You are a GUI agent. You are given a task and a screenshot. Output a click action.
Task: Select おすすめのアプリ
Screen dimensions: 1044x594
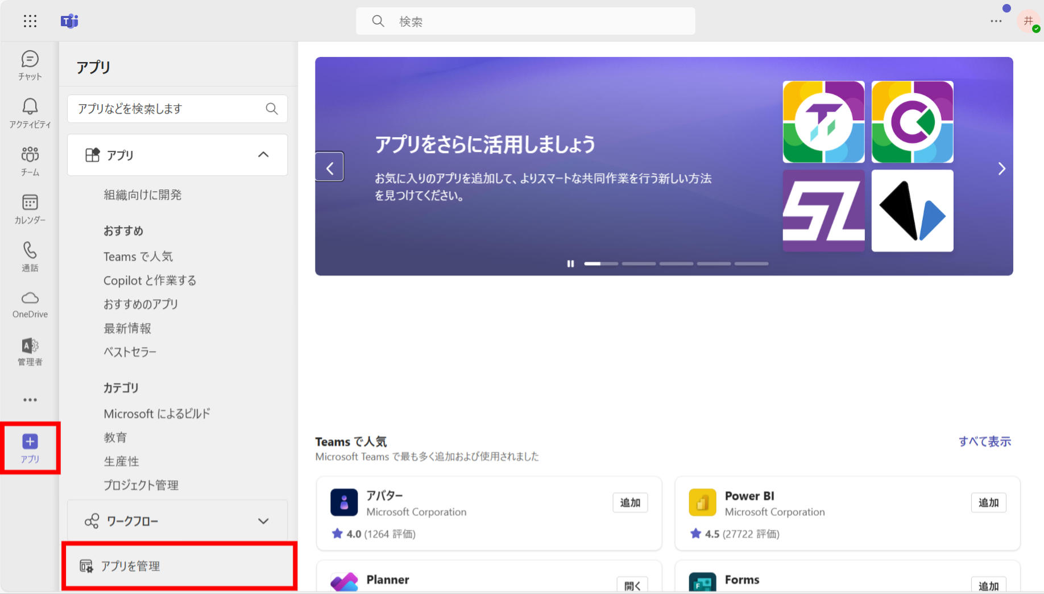141,304
